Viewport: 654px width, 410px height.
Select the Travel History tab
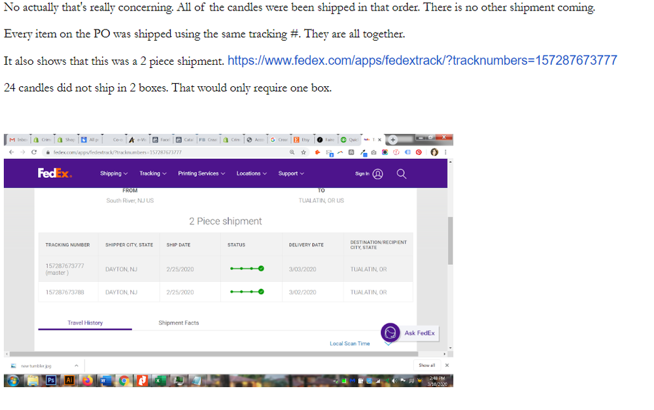pos(85,323)
